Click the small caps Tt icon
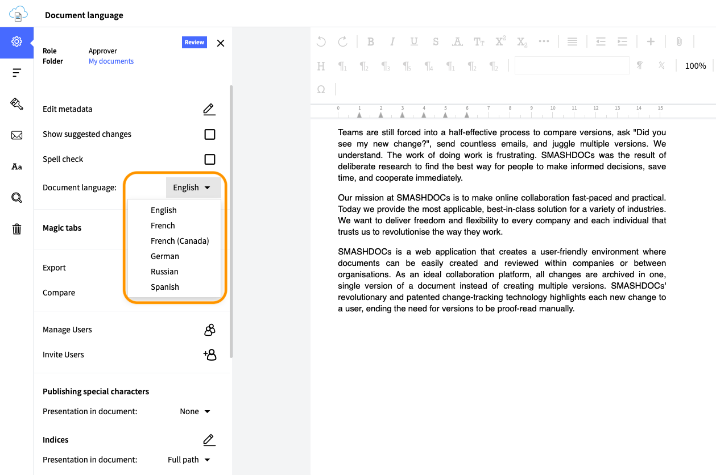The image size is (716, 475). click(479, 41)
